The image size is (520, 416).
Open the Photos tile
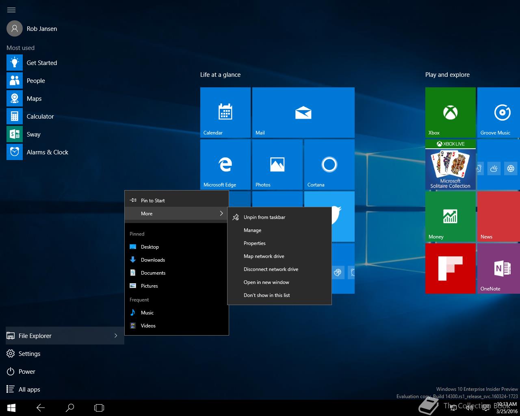(277, 165)
